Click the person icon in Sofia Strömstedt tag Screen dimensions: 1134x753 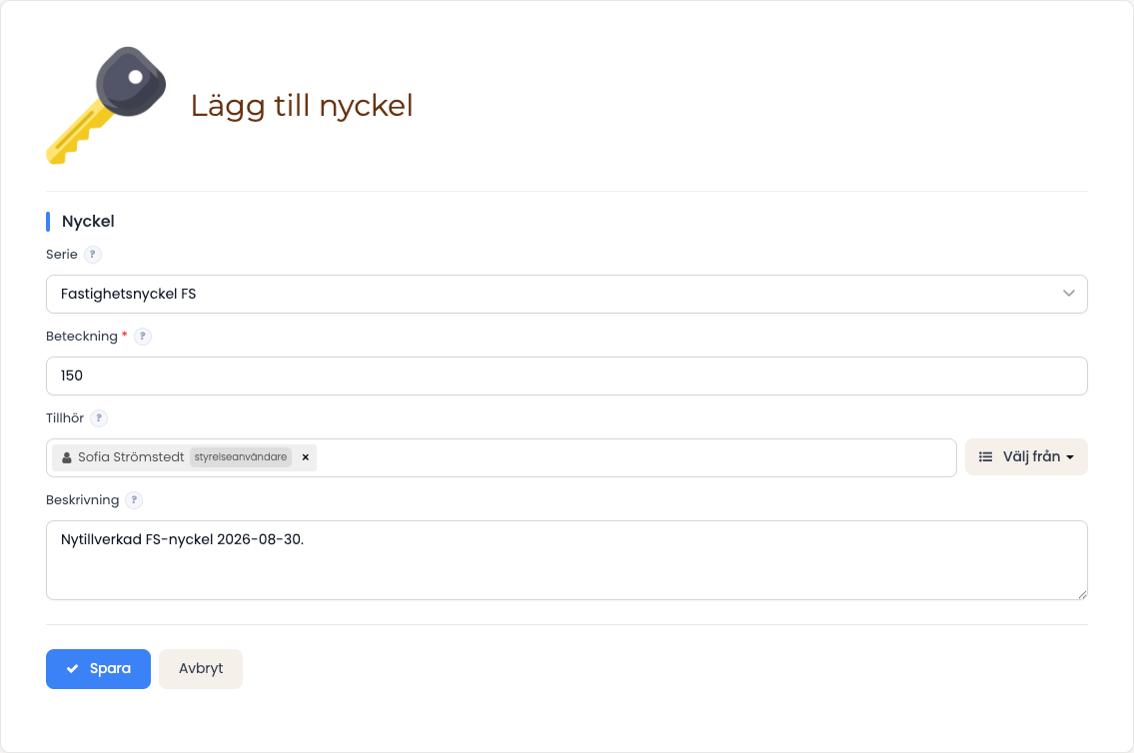[67, 457]
